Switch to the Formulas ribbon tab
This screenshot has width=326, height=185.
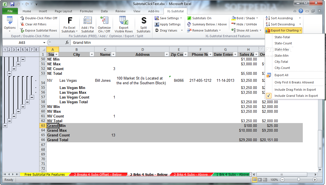click(86, 11)
